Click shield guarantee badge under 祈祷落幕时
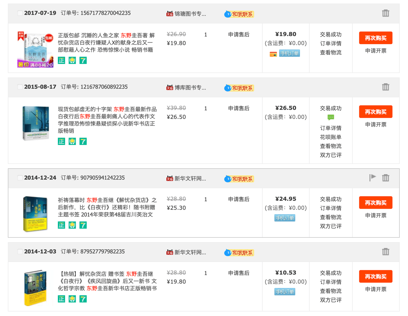The width and height of the screenshot is (408, 316). (72, 225)
